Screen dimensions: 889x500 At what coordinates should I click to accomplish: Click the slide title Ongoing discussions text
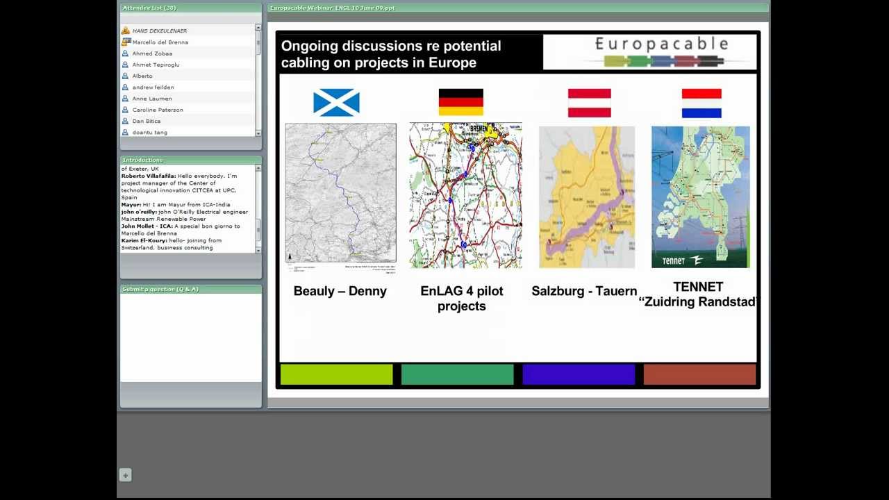point(391,54)
